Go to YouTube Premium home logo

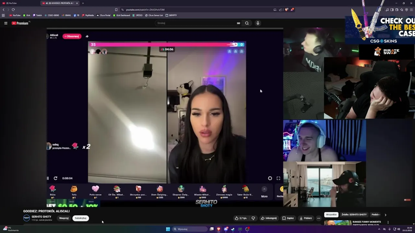[20, 23]
